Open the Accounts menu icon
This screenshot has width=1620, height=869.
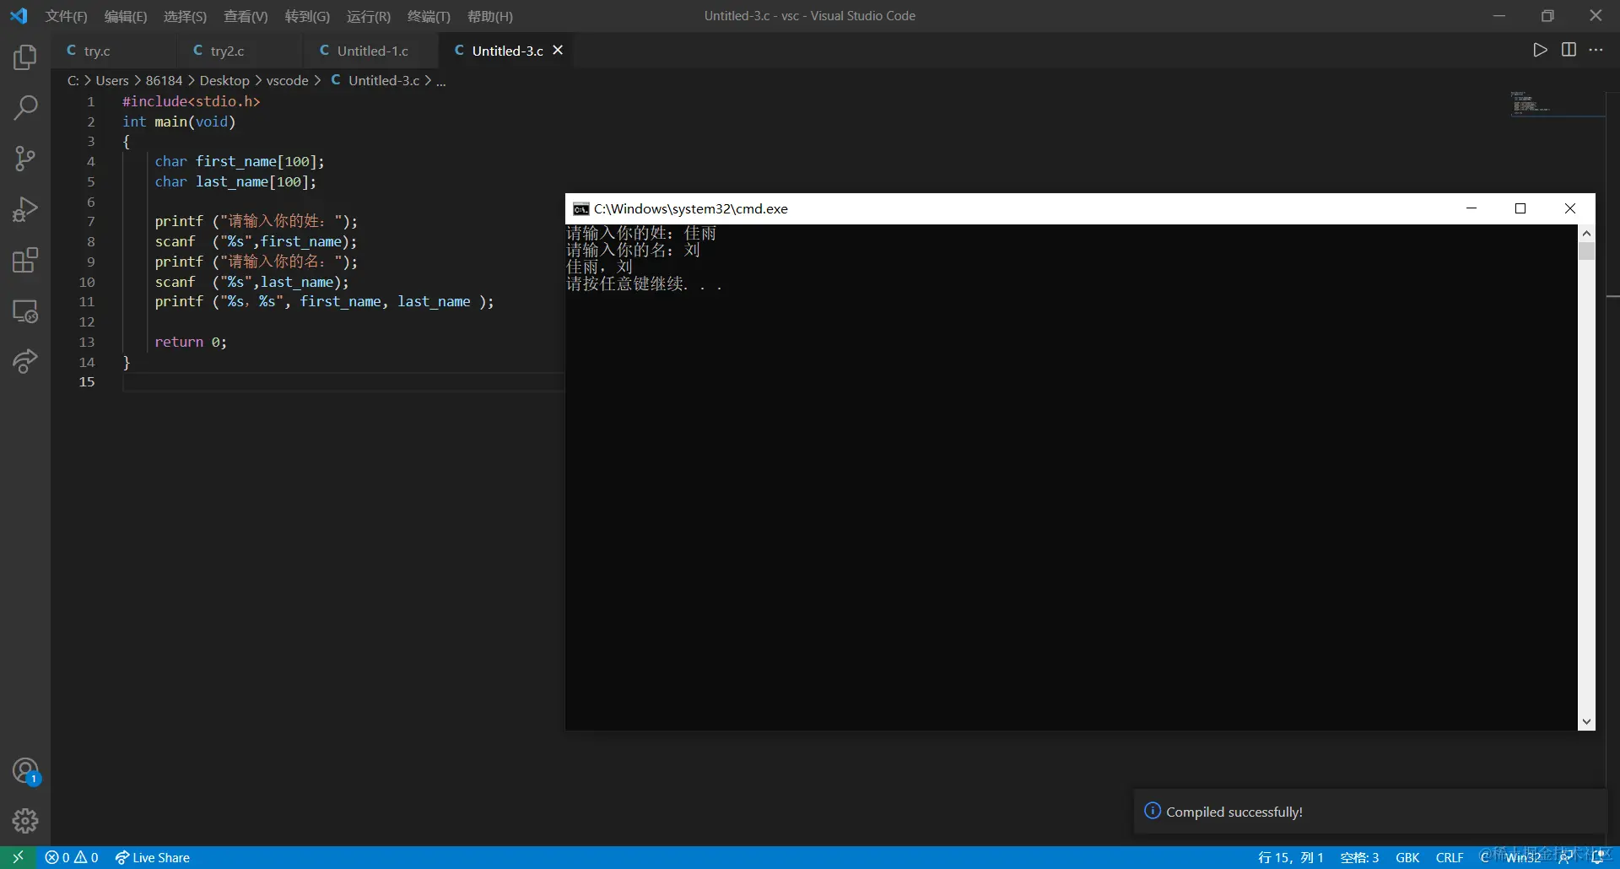click(x=25, y=771)
